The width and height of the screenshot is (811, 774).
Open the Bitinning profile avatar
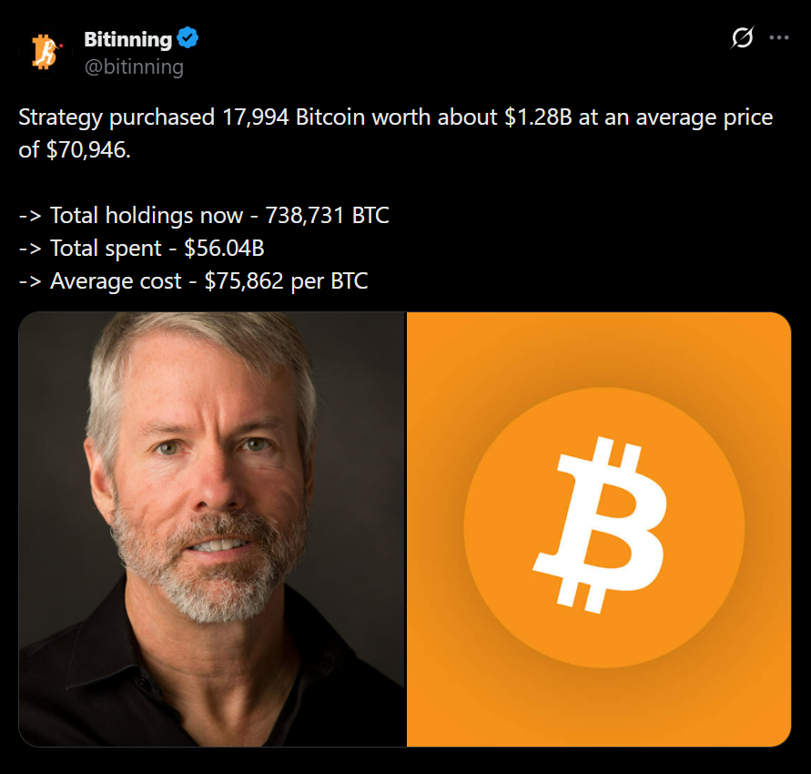(x=44, y=52)
